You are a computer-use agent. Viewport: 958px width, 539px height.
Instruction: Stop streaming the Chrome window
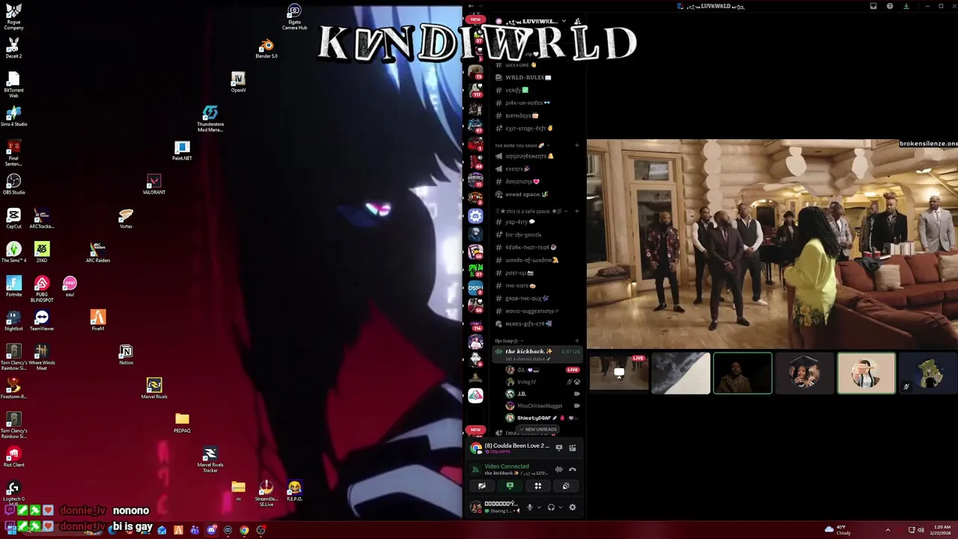click(558, 448)
